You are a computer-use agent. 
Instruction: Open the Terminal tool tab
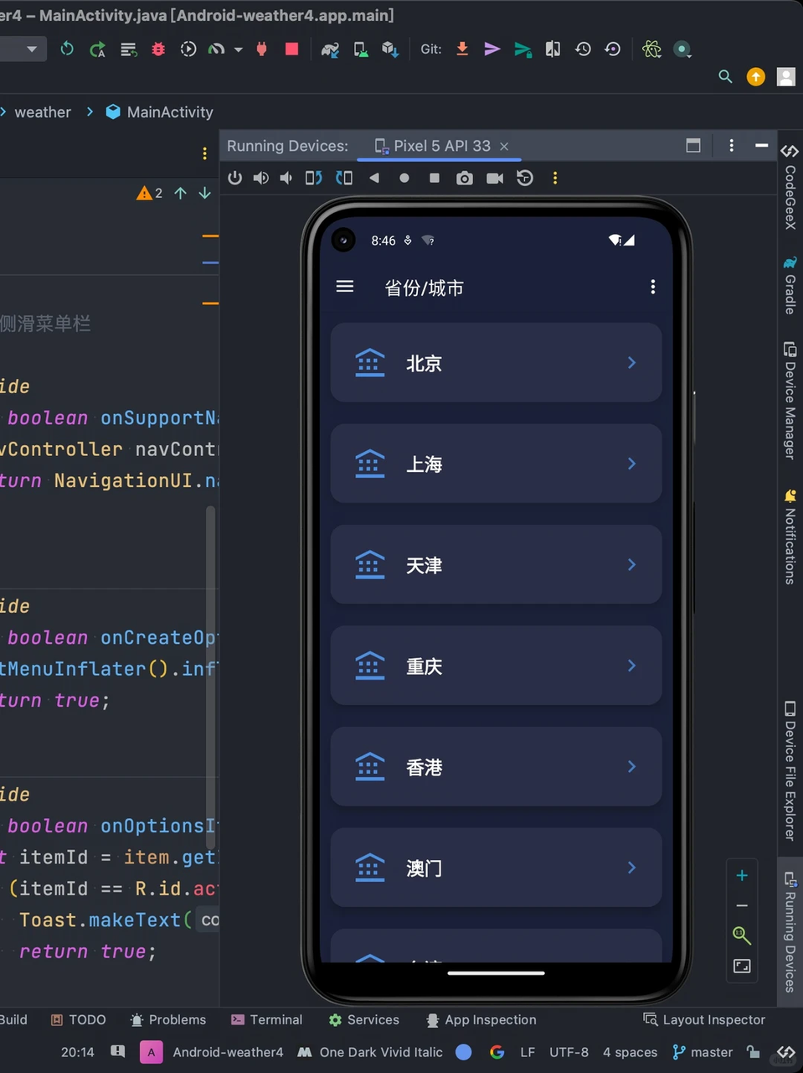pos(266,1019)
